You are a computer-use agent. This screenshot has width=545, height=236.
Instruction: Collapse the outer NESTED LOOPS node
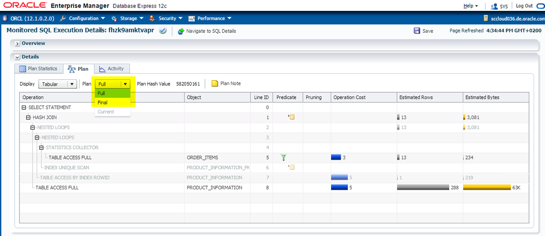click(33, 128)
